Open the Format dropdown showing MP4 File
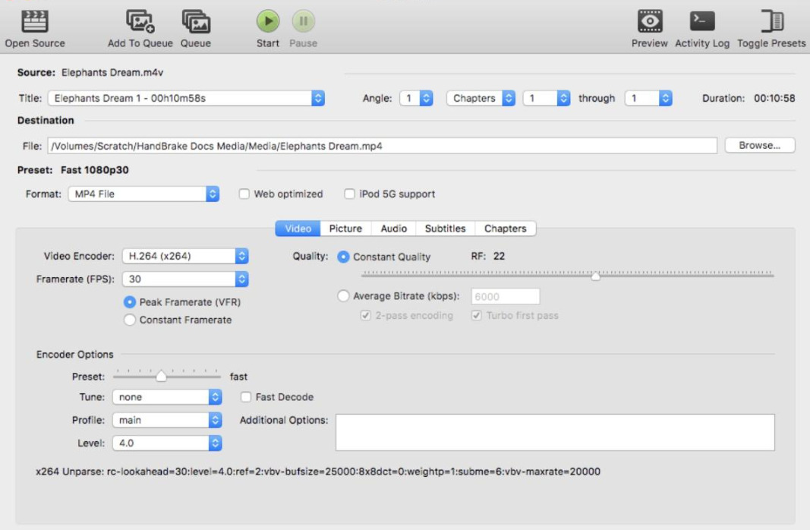 tap(143, 194)
